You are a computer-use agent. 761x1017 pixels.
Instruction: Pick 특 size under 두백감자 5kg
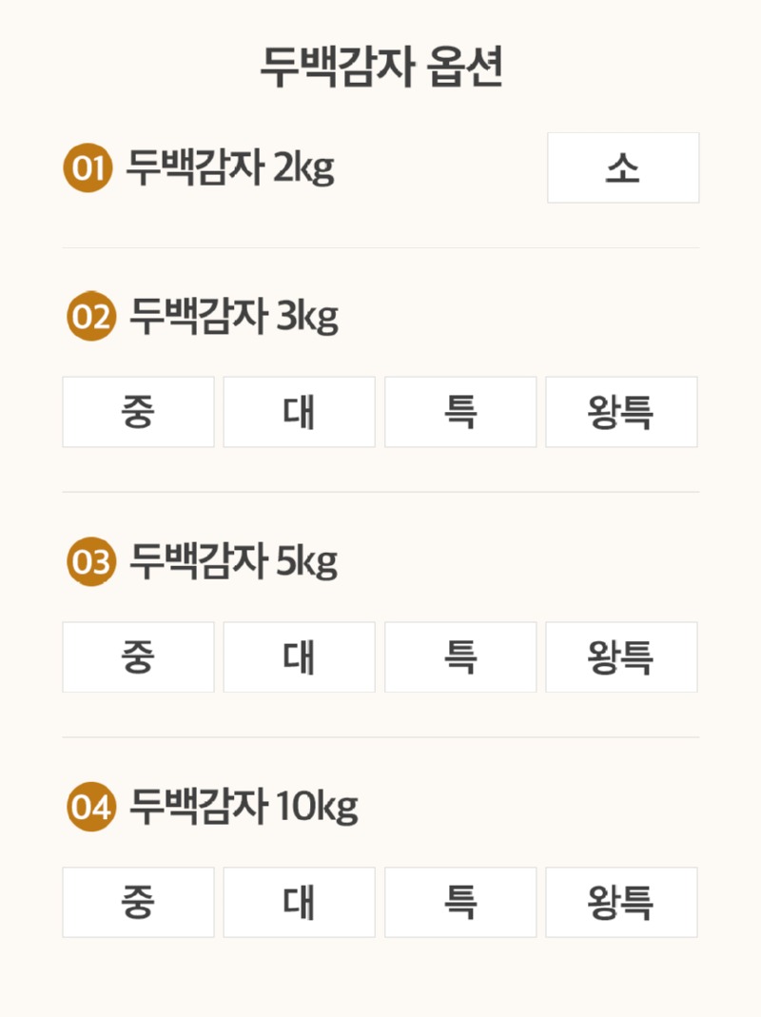click(x=460, y=657)
